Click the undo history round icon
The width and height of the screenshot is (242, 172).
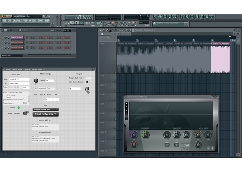tap(182, 17)
